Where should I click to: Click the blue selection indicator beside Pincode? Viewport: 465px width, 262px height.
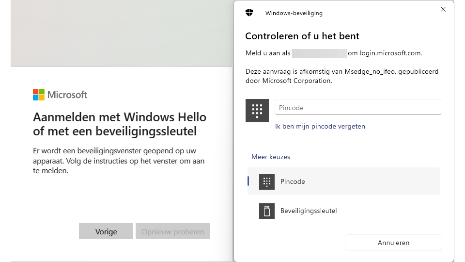tap(248, 181)
